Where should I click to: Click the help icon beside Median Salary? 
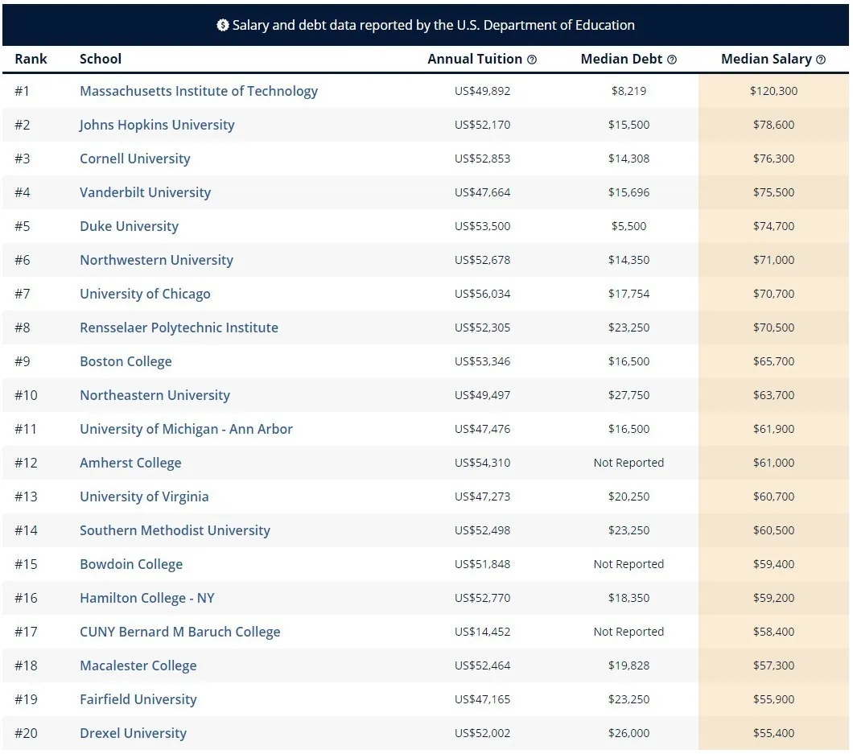point(821,60)
